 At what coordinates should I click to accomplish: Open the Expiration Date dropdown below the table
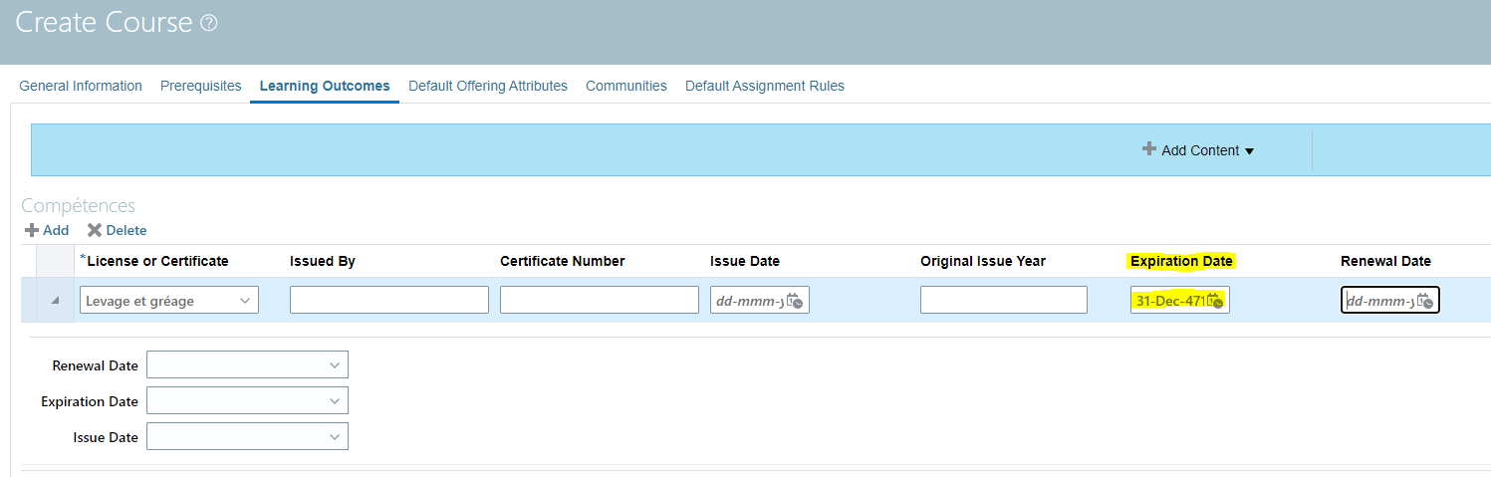(247, 401)
